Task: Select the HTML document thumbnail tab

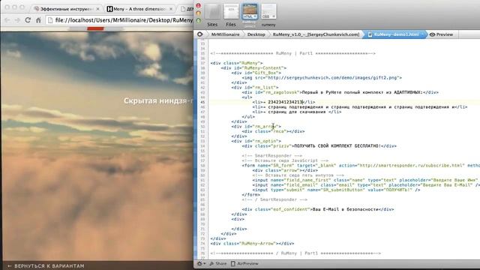Action: (250, 12)
